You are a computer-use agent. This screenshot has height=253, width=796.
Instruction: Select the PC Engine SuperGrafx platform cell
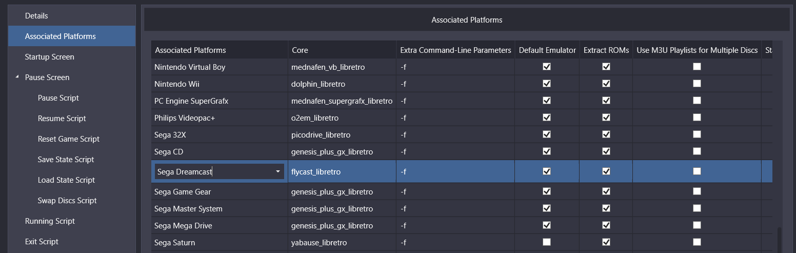click(x=220, y=101)
